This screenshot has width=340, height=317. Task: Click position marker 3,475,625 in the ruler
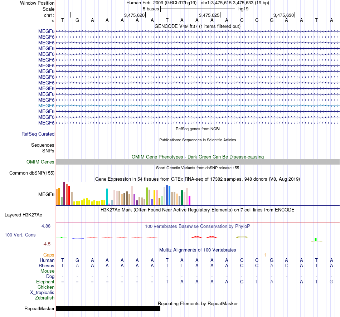pos(209,15)
